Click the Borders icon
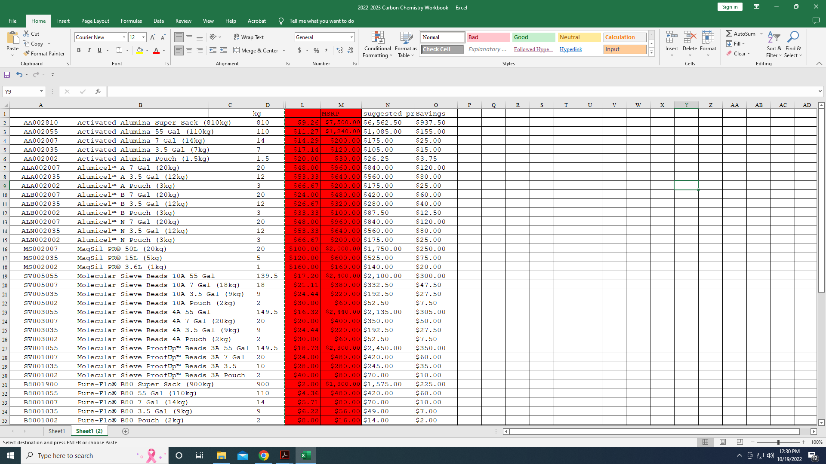This screenshot has height=464, width=826. tap(120, 50)
